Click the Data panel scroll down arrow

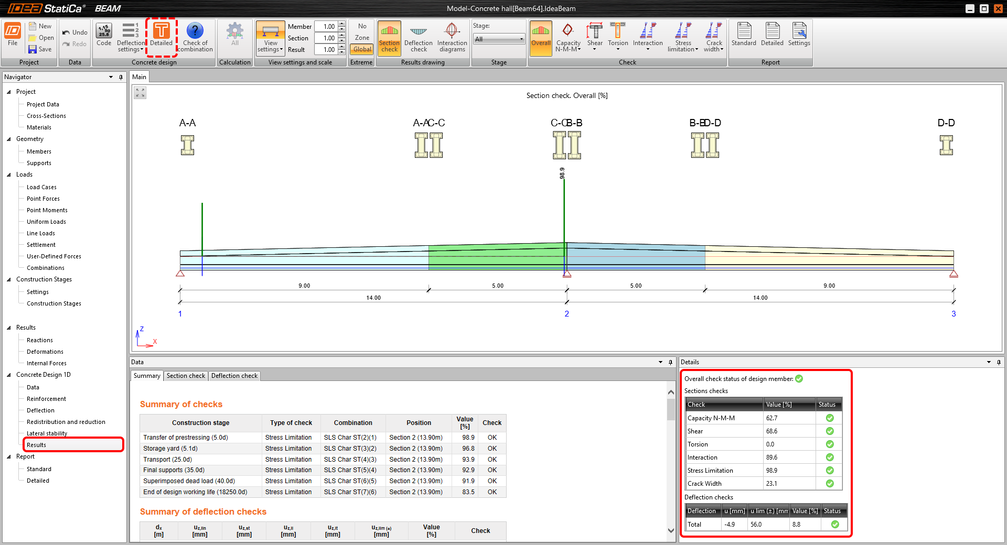[x=671, y=530]
